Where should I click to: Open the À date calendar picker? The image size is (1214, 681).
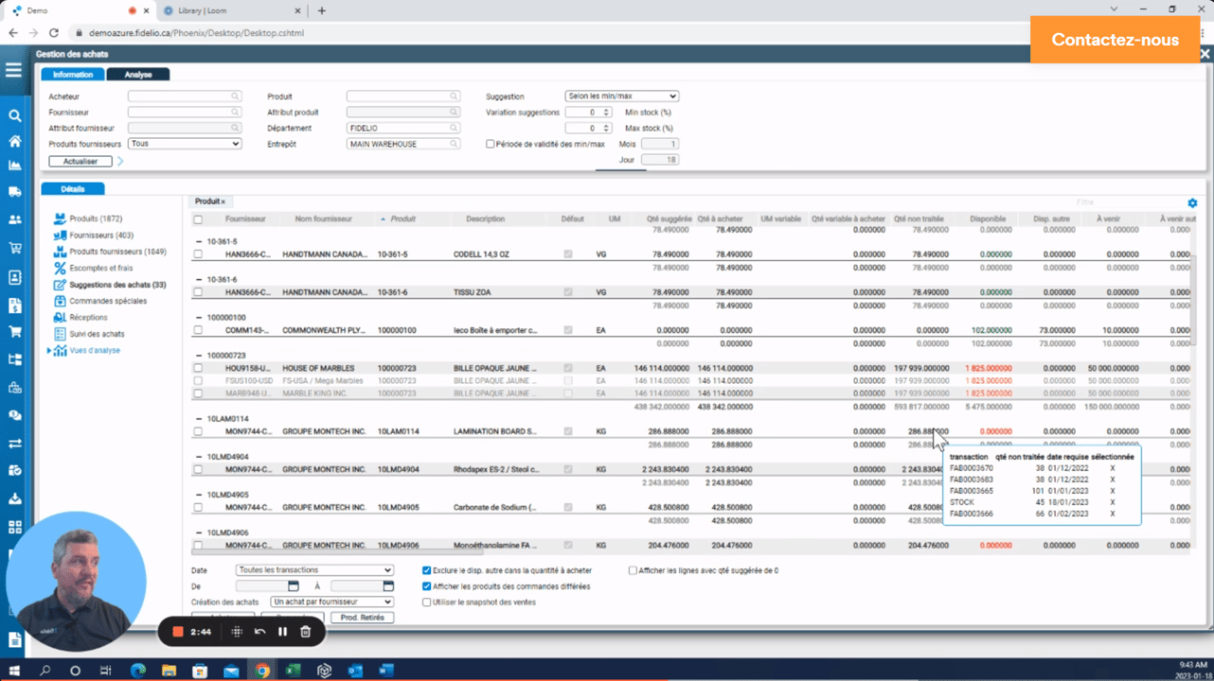pyautogui.click(x=388, y=586)
